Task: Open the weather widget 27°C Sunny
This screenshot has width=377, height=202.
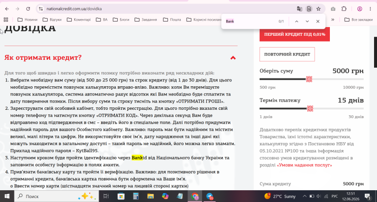Action: (x=280, y=196)
